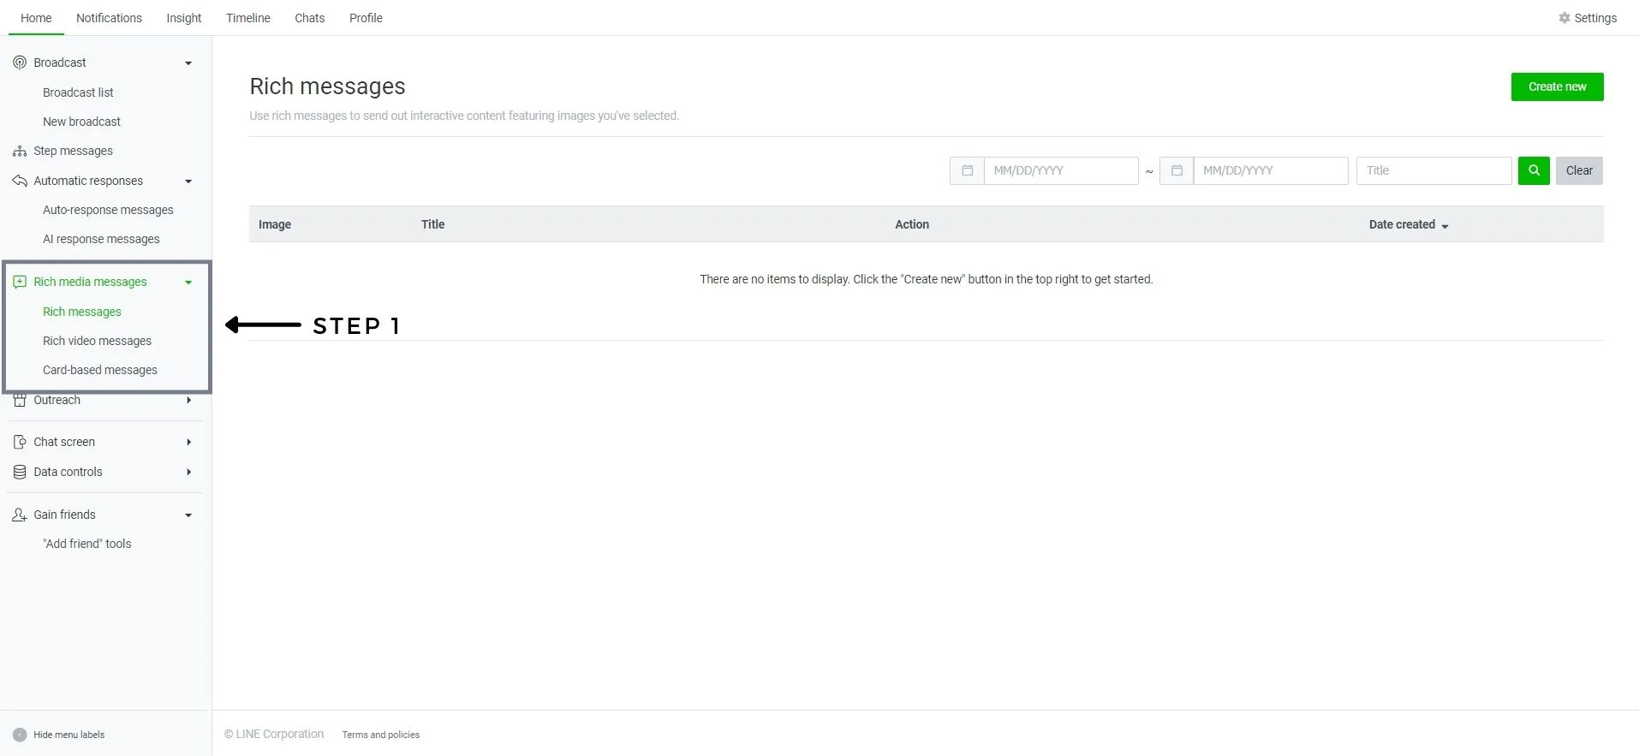This screenshot has height=756, width=1639.
Task: Expand the Data controls submenu arrow
Action: 188,472
